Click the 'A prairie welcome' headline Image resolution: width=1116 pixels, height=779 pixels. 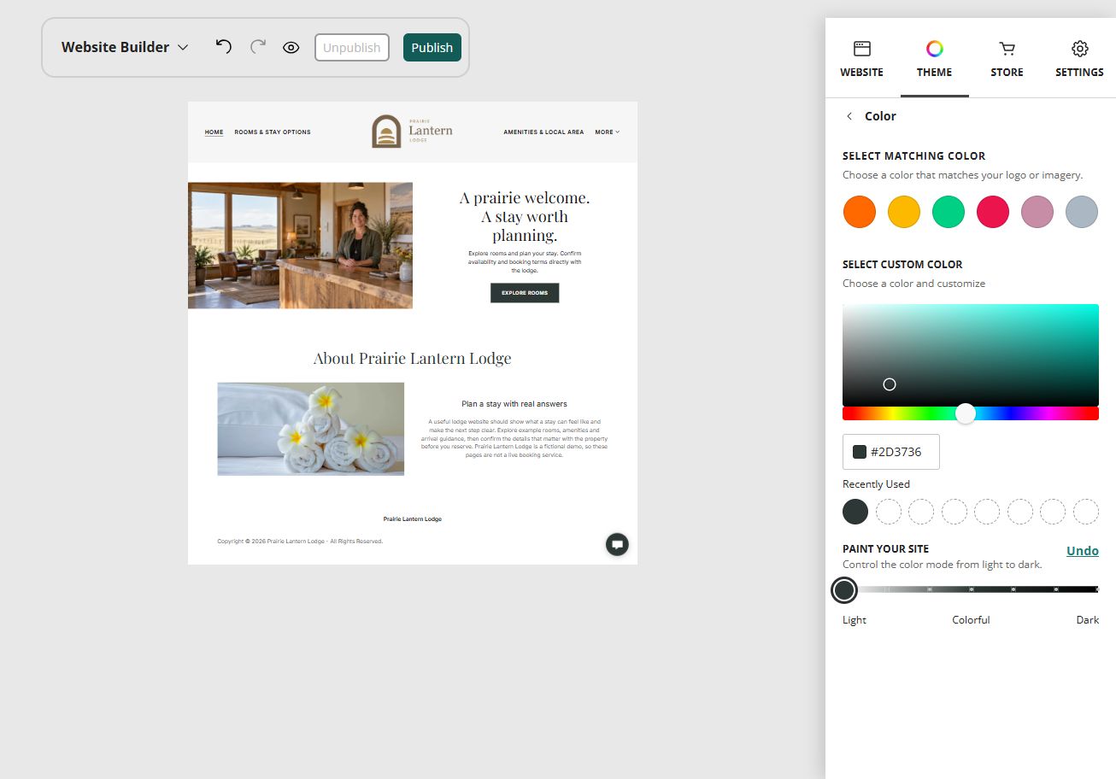[525, 216]
